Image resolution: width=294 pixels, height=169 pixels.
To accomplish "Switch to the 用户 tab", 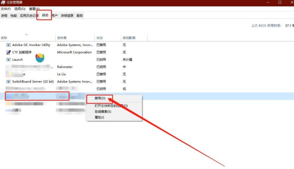I will coord(55,15).
